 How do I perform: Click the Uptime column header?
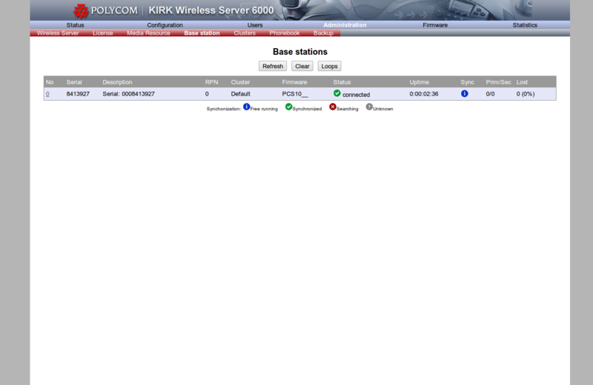pos(419,82)
